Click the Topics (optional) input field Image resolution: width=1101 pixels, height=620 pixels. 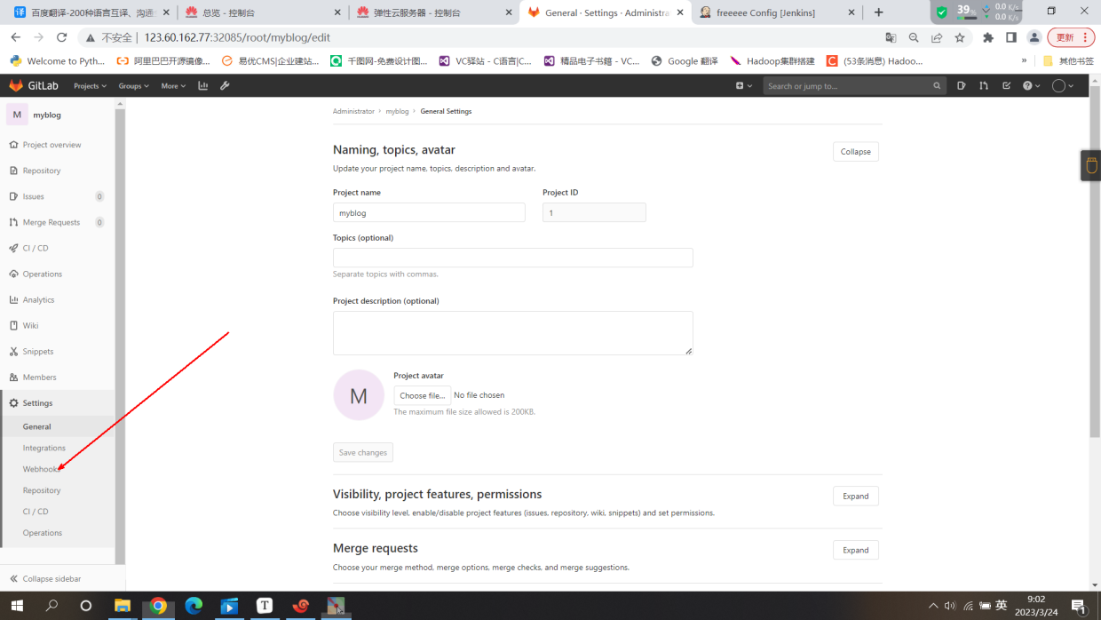coord(513,258)
